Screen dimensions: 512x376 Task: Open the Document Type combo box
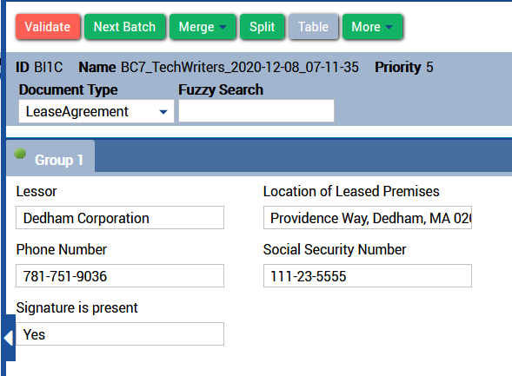point(96,111)
